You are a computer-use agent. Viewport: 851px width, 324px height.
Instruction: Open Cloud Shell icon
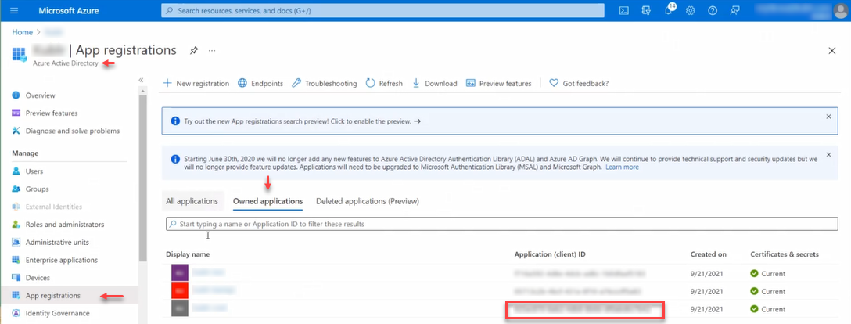[624, 10]
